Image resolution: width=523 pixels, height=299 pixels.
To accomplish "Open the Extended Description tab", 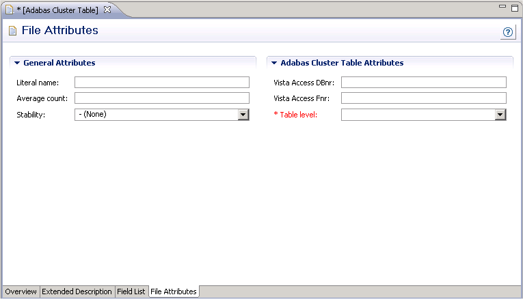I will pyautogui.click(x=77, y=291).
